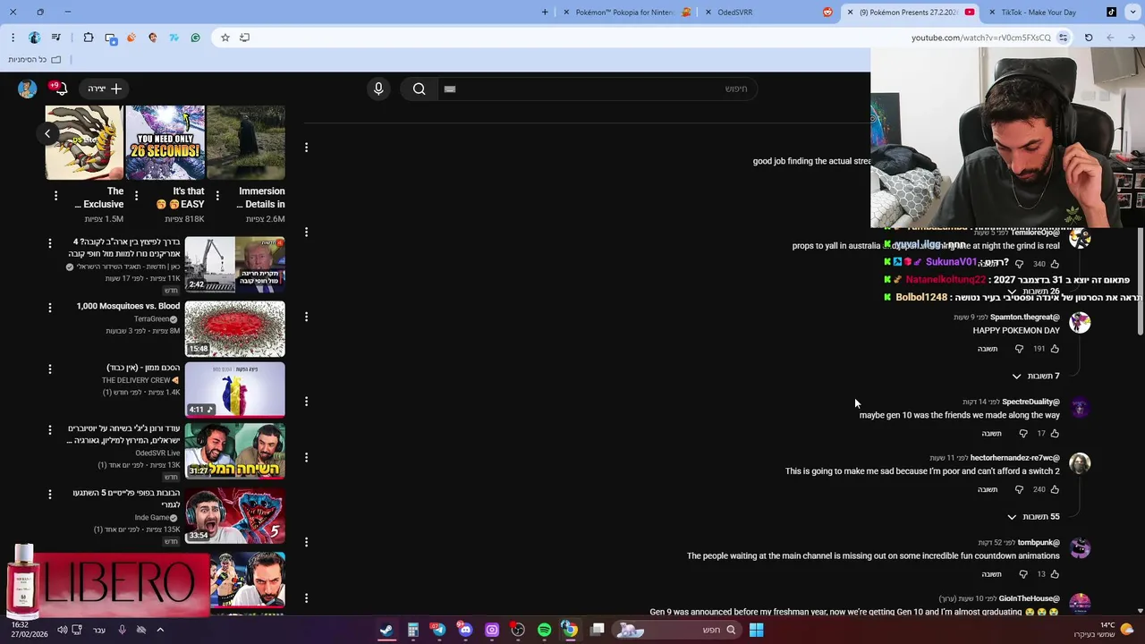Open options for 'It's that EASY' short
The height and width of the screenshot is (644, 1145).
(x=136, y=195)
